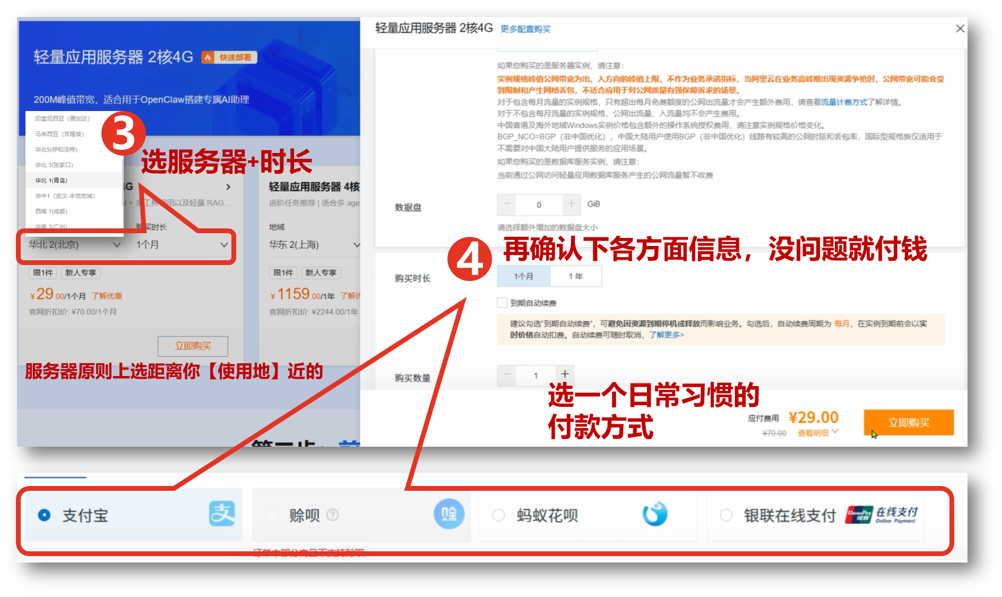Click 官网折扣价: ¥70.00/1个月 text
Screen dimensions: 1002x597
73,312
